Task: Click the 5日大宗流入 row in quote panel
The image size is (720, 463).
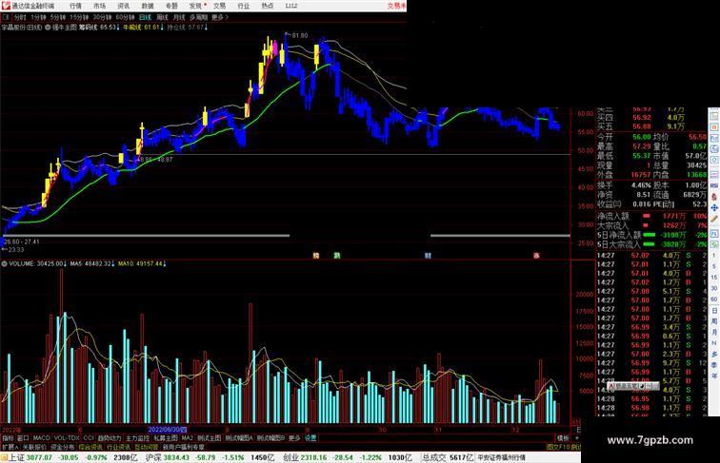Action: 652,244
